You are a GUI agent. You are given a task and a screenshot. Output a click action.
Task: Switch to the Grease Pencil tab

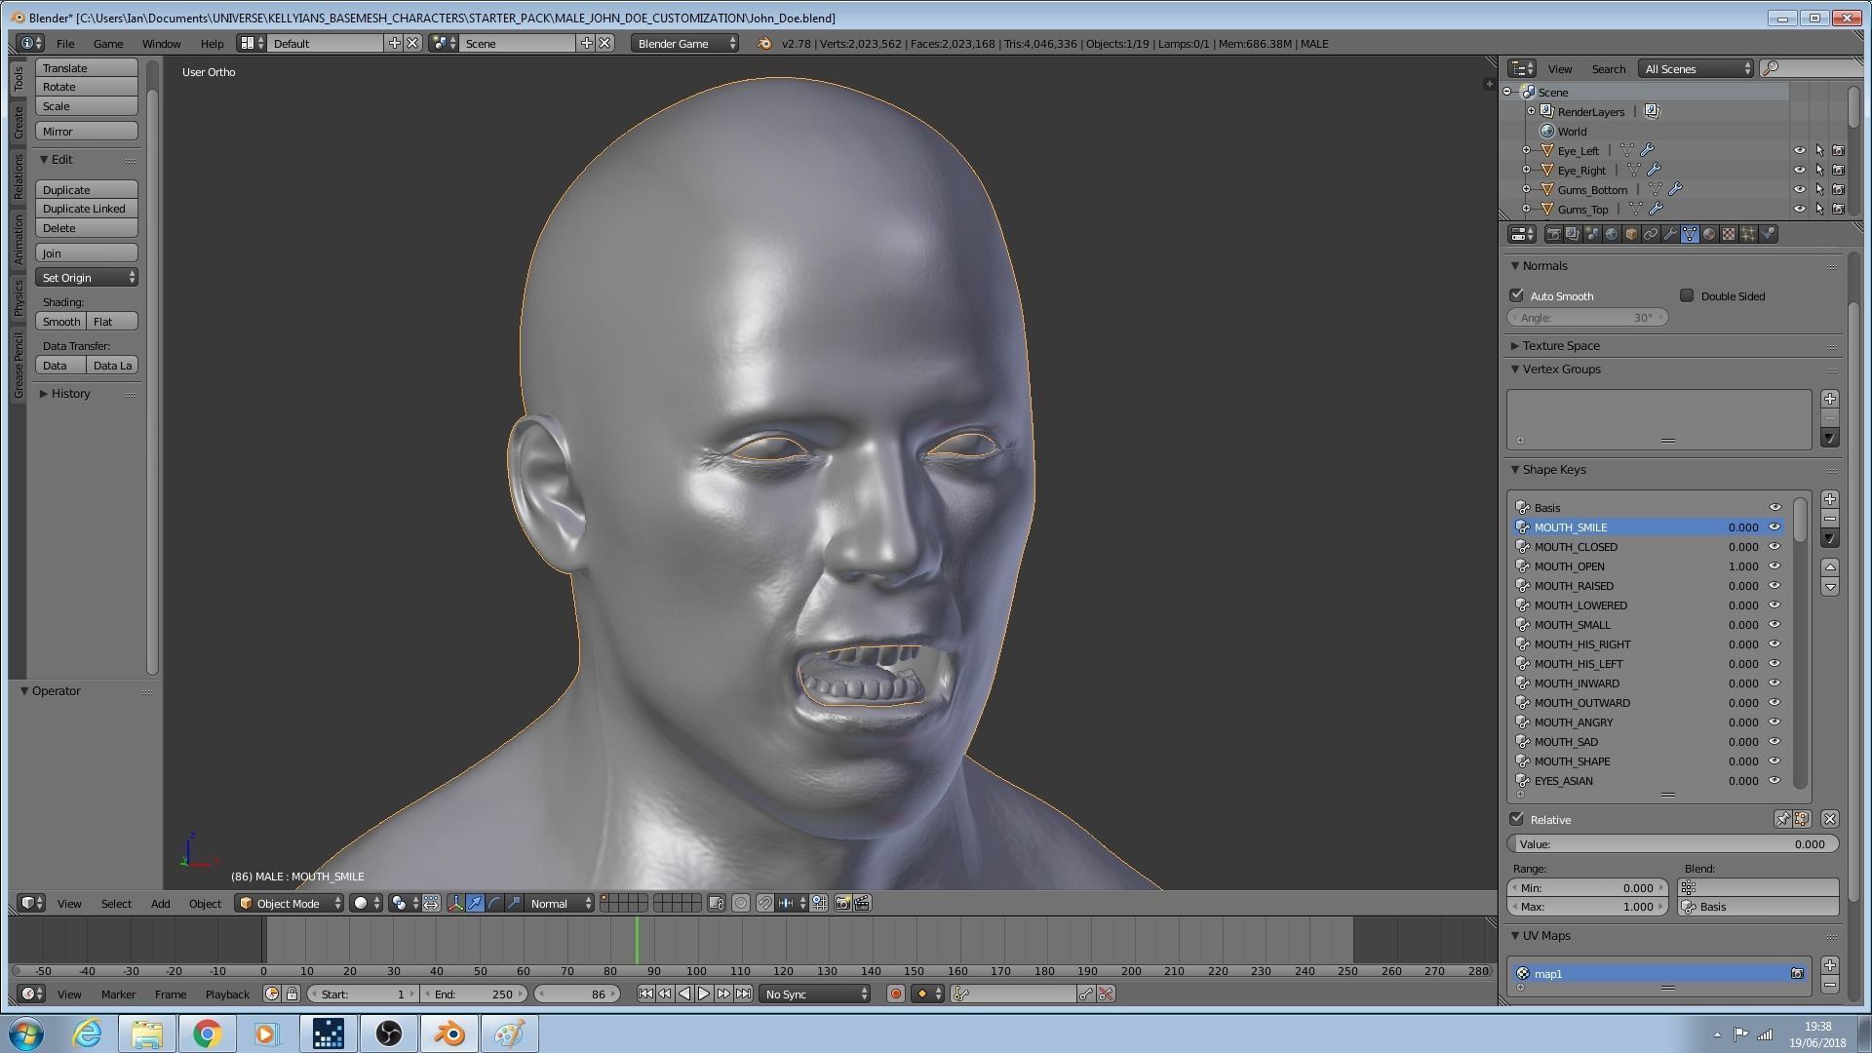[x=19, y=365]
